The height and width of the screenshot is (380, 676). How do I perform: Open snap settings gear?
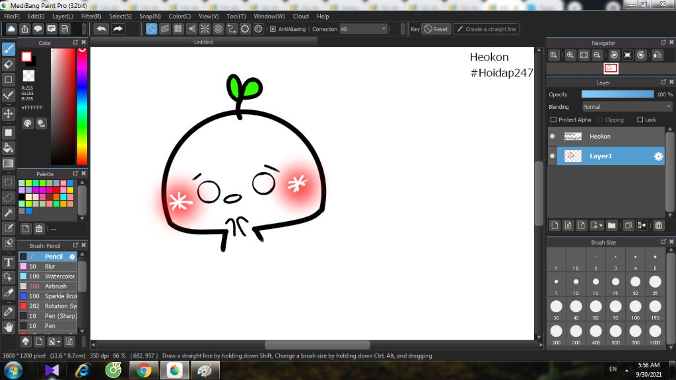(258, 29)
